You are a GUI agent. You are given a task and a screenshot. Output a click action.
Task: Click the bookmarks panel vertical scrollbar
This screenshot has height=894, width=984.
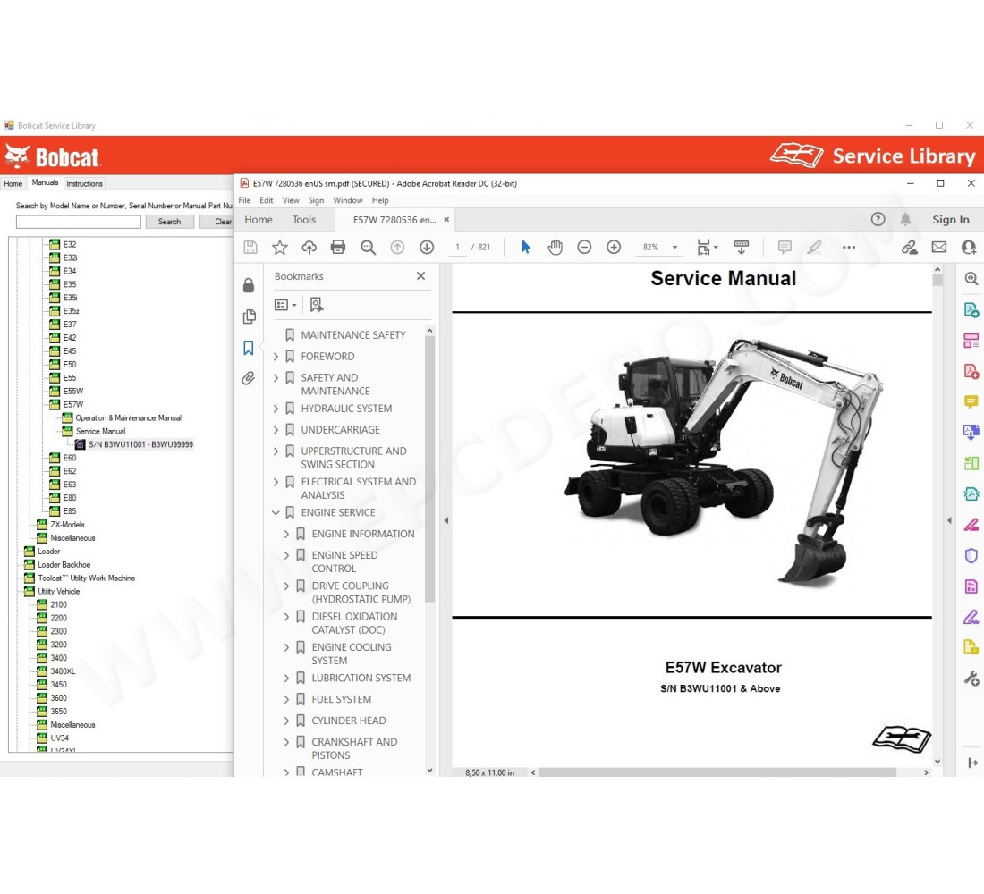[x=430, y=468]
